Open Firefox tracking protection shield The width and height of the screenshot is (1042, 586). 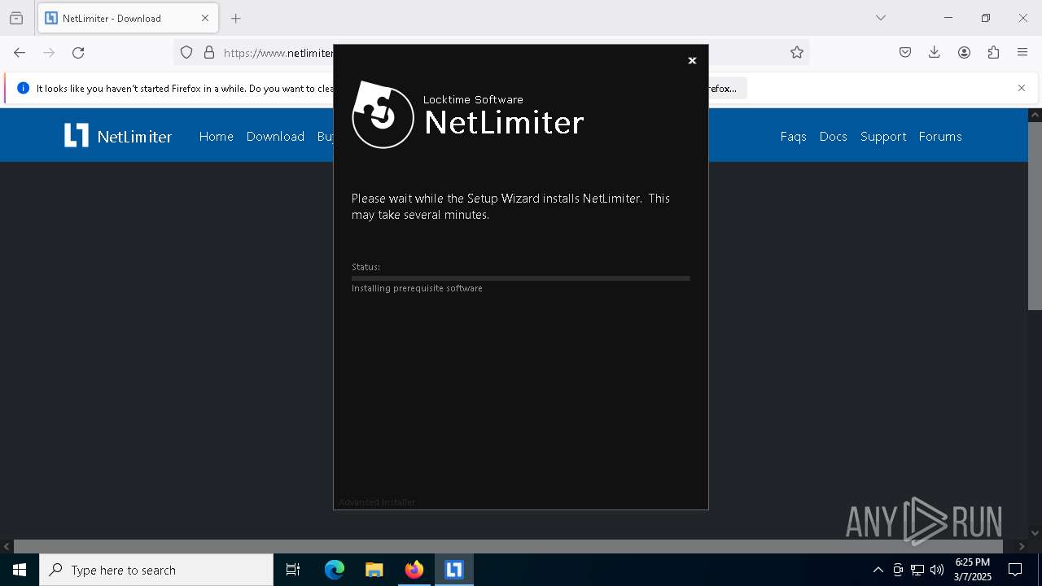(186, 53)
